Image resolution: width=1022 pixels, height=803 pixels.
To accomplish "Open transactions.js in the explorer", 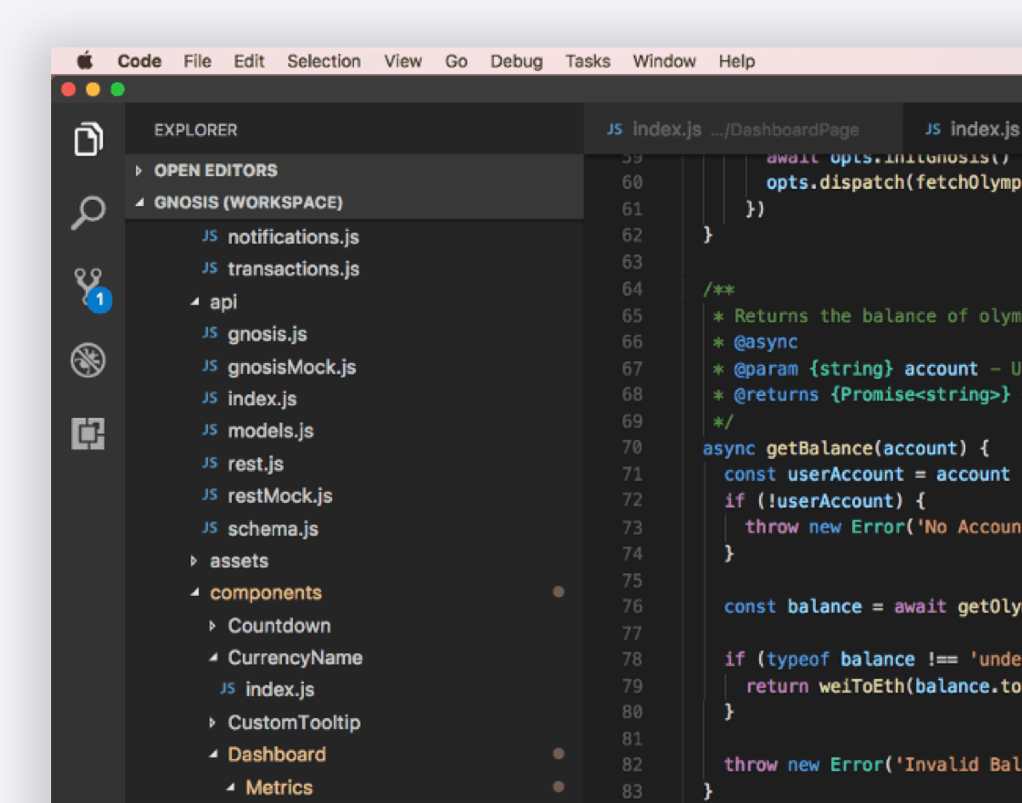I will point(292,269).
